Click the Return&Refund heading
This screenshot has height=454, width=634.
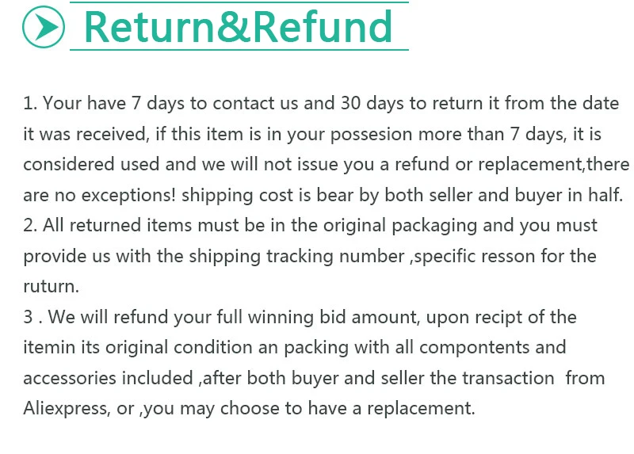pos(239,27)
